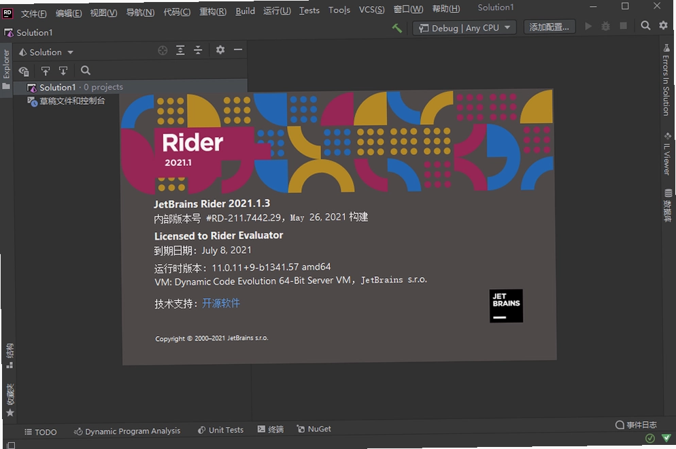Open the 视图(V) menu
This screenshot has height=449, width=676.
[103, 13]
